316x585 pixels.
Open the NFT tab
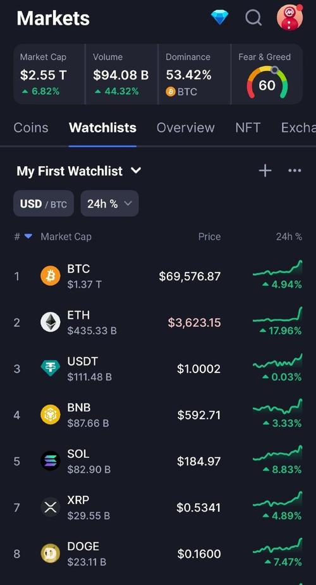click(x=248, y=128)
